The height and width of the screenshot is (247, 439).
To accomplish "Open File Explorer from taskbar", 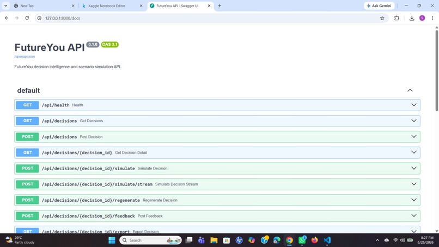I will (x=214, y=240).
